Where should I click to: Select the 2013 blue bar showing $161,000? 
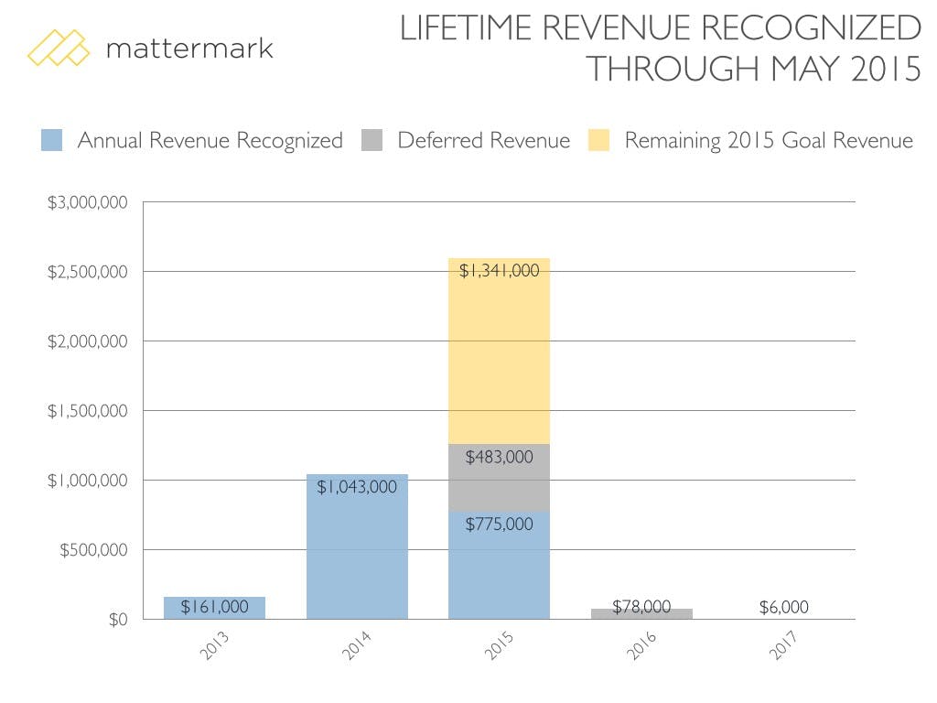pyautogui.click(x=214, y=608)
